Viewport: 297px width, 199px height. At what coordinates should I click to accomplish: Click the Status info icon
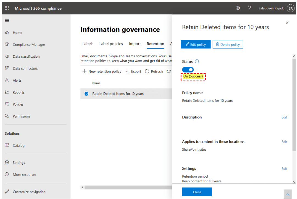(x=197, y=62)
